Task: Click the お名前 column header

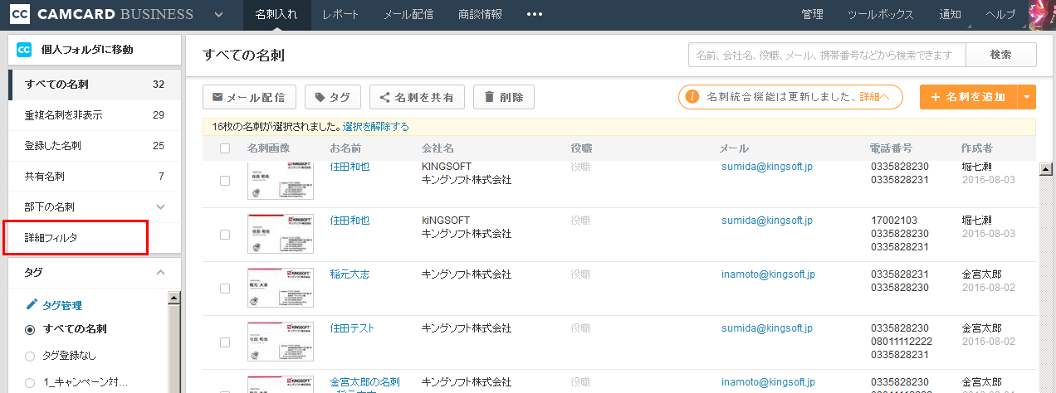Action: click(346, 148)
